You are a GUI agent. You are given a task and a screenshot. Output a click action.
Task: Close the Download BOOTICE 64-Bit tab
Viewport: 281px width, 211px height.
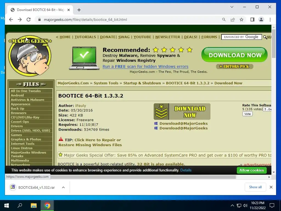click(68, 10)
